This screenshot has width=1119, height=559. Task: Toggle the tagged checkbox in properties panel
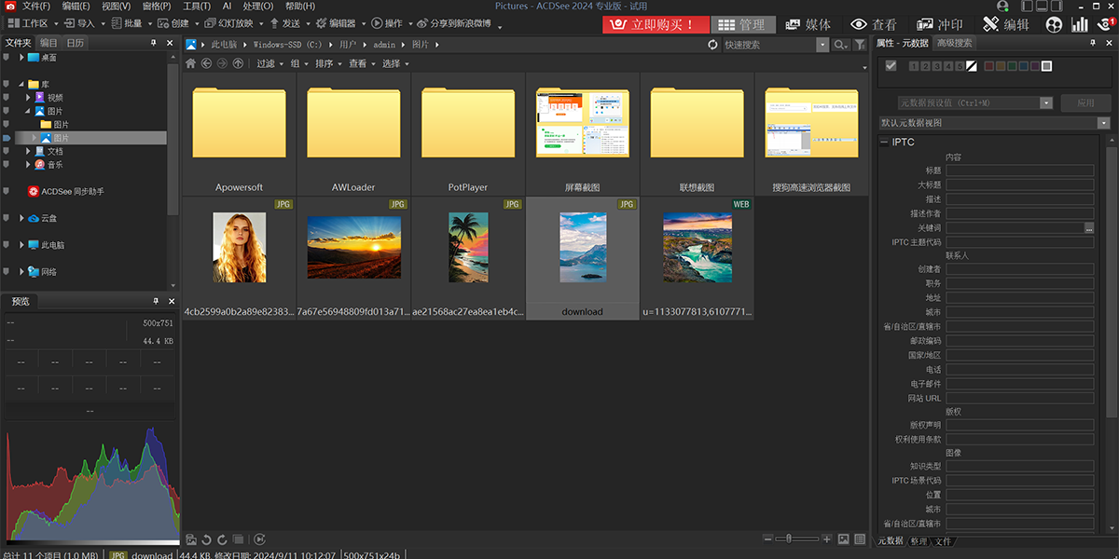click(x=891, y=66)
